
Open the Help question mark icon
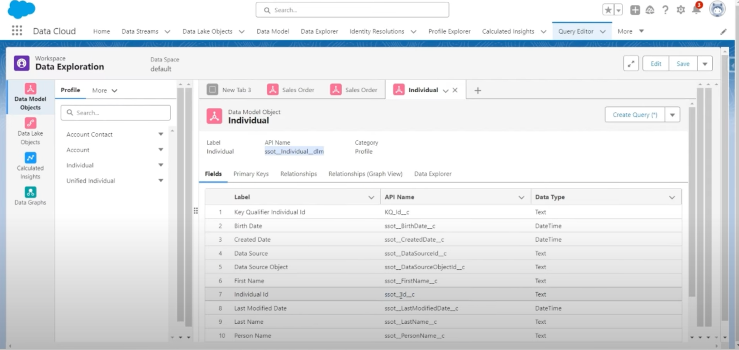click(x=665, y=10)
